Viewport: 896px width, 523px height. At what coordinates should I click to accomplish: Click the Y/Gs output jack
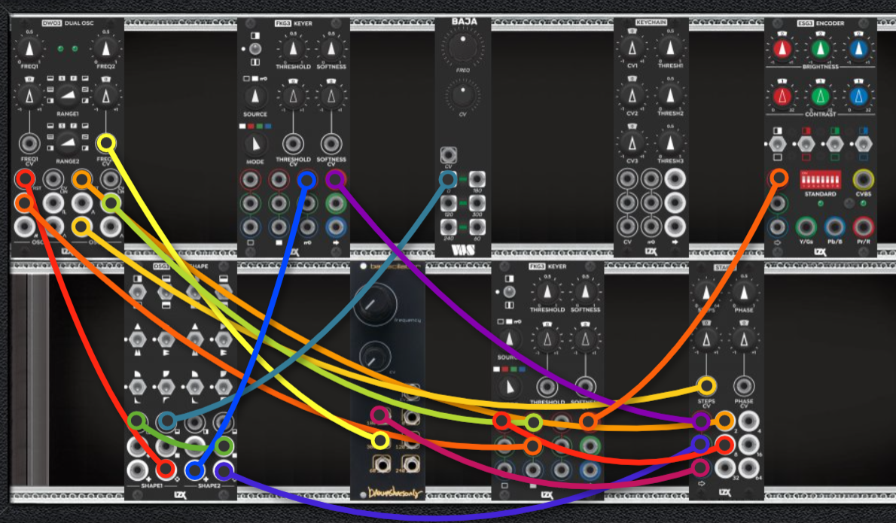point(806,227)
